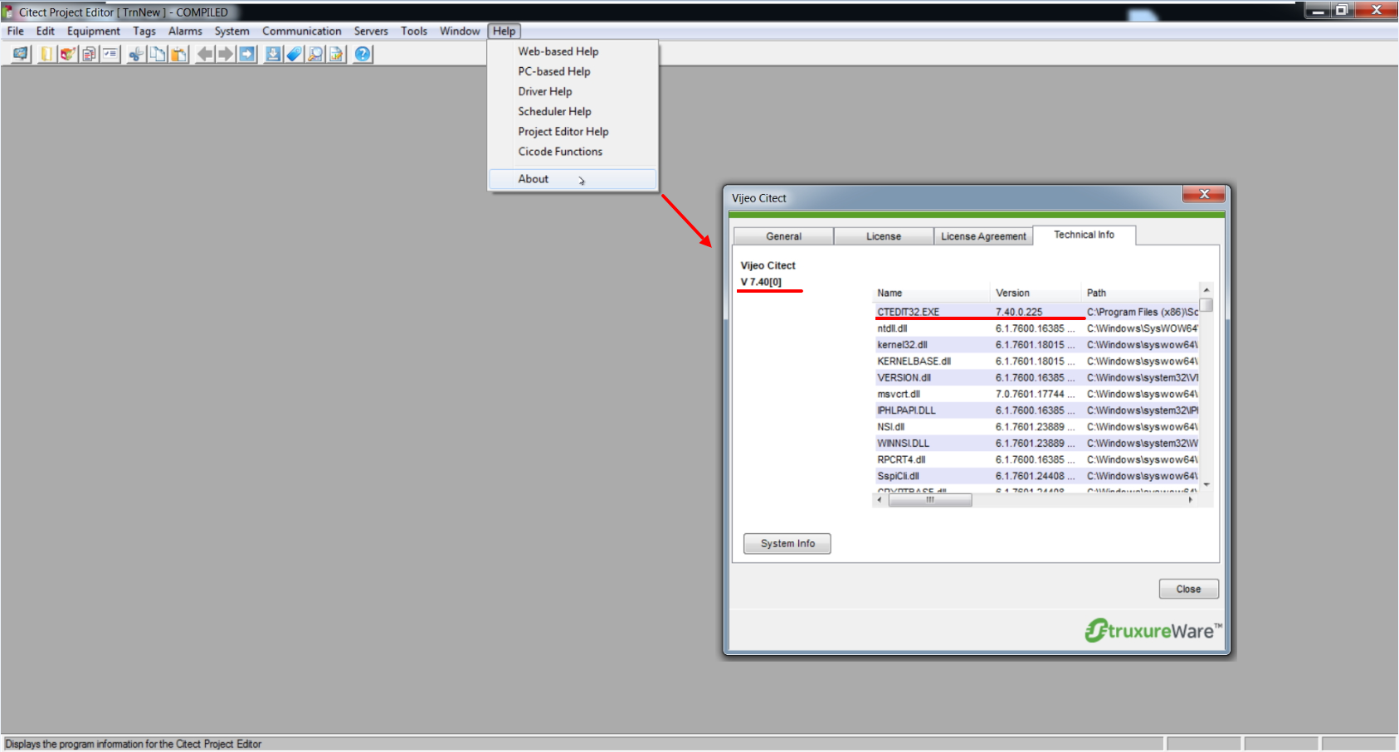Select the Technical Info tab
1399x752 pixels.
[1084, 235]
